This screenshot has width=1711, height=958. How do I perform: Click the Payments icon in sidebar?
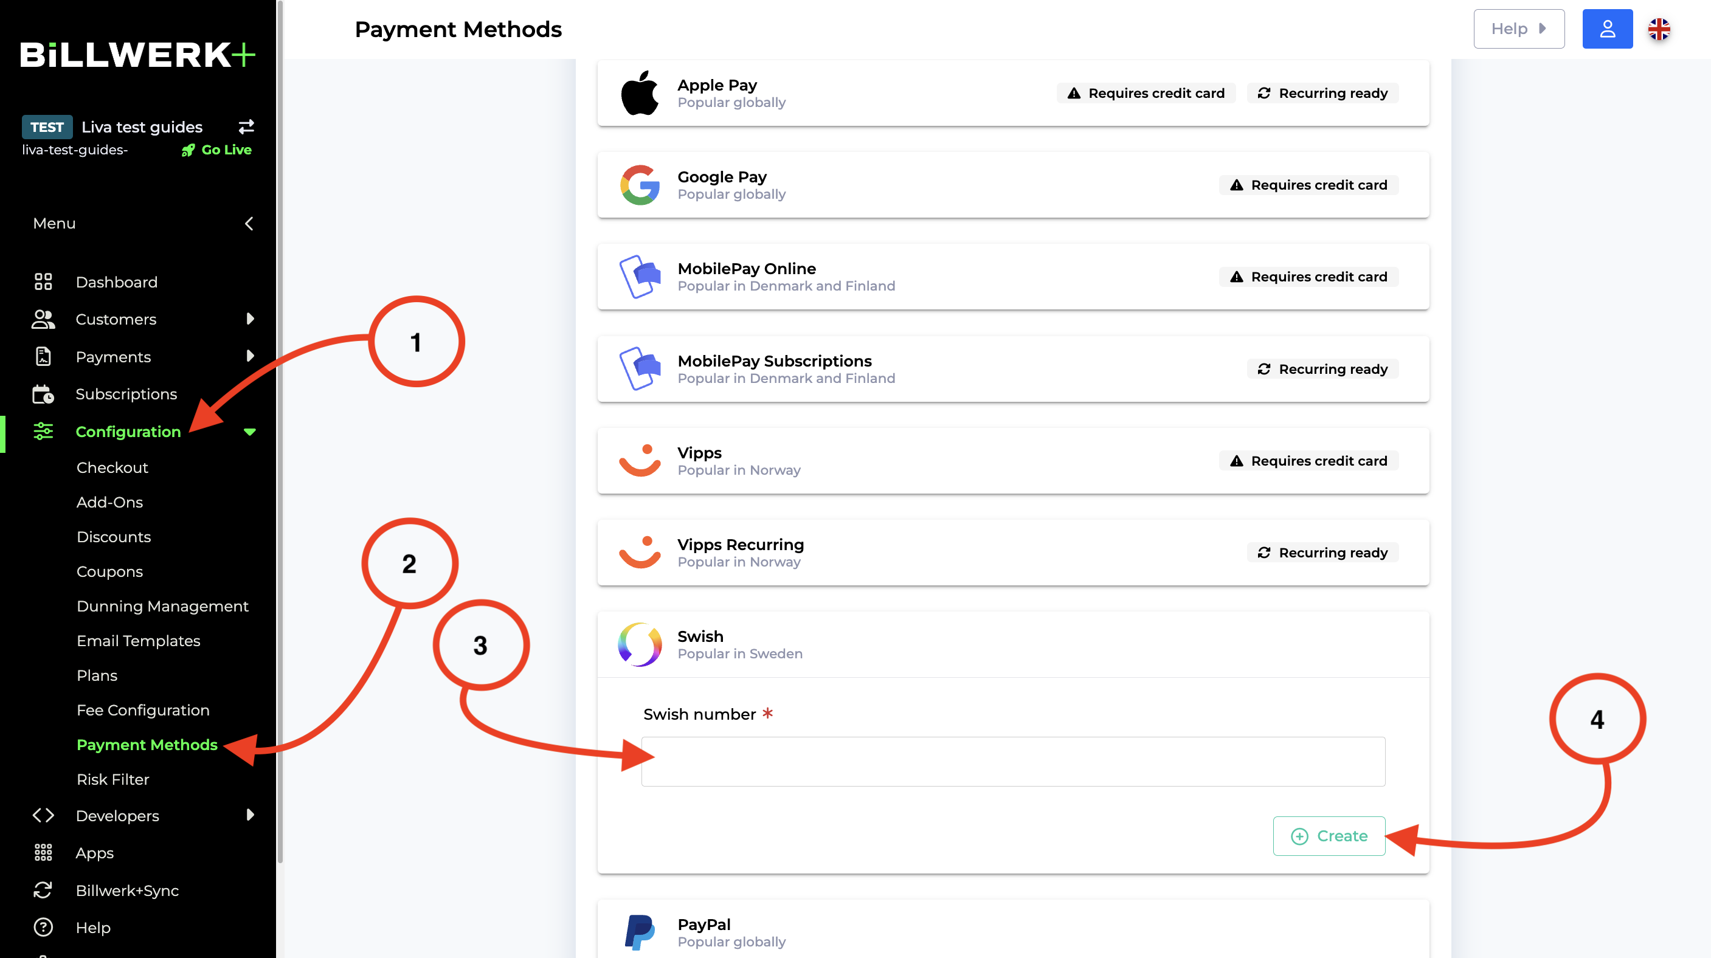(x=43, y=356)
